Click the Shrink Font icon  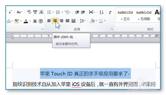pyautogui.click(x=10, y=12)
